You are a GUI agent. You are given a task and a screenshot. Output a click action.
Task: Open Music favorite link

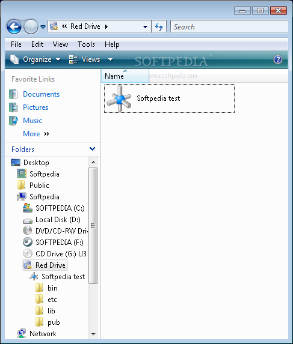[32, 121]
